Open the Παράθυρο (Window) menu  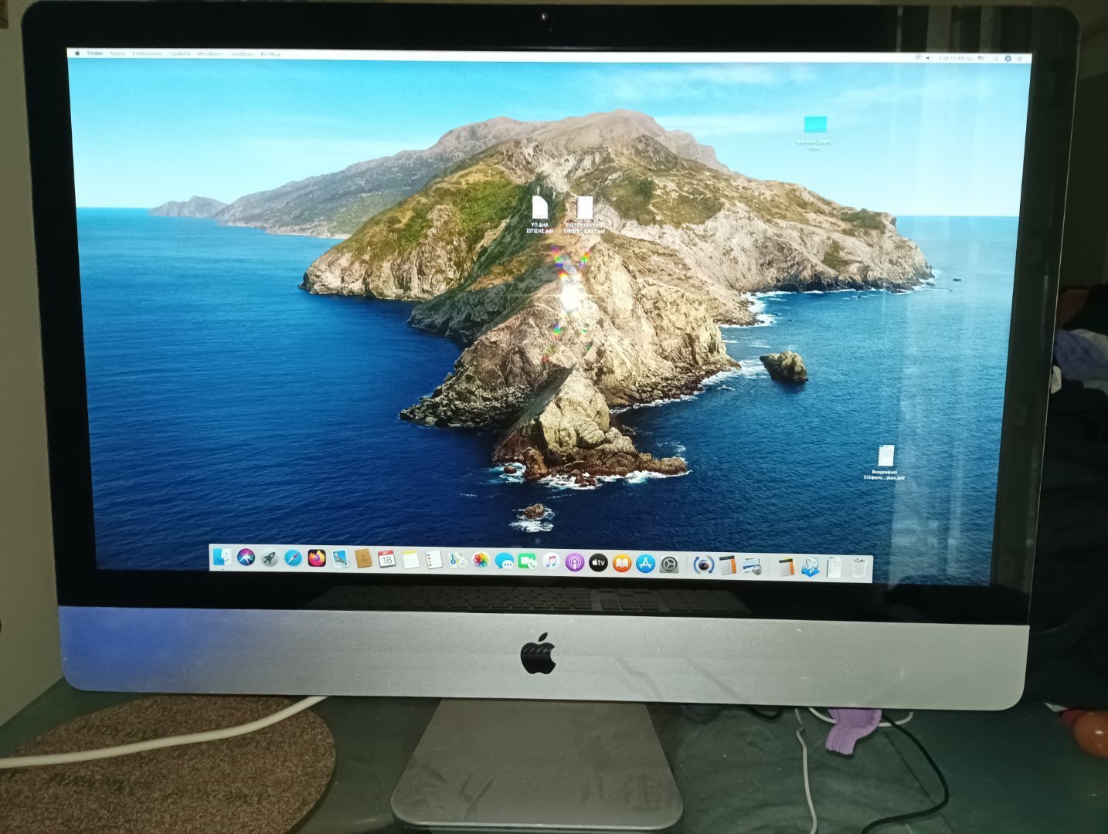tap(242, 54)
